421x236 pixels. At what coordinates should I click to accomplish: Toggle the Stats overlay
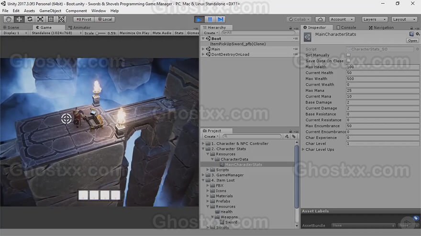[179, 33]
